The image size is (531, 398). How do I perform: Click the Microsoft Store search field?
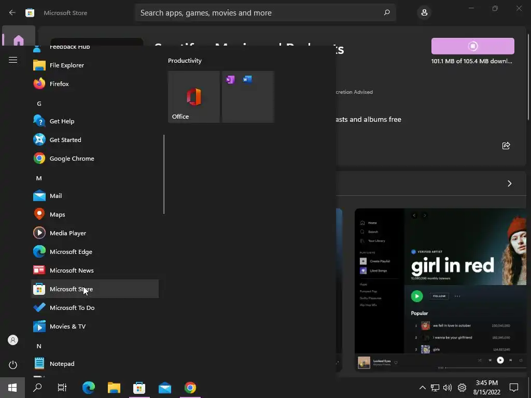[265, 12]
